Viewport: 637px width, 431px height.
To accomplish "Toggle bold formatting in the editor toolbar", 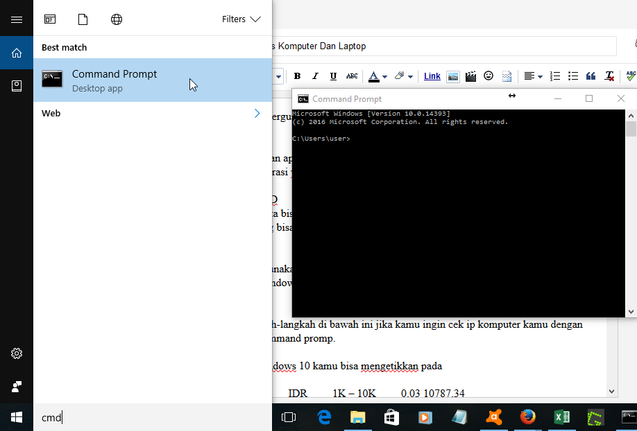I will pos(297,76).
